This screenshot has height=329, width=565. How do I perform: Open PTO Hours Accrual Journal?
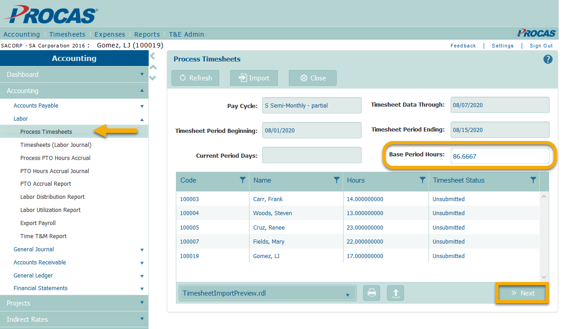click(55, 171)
